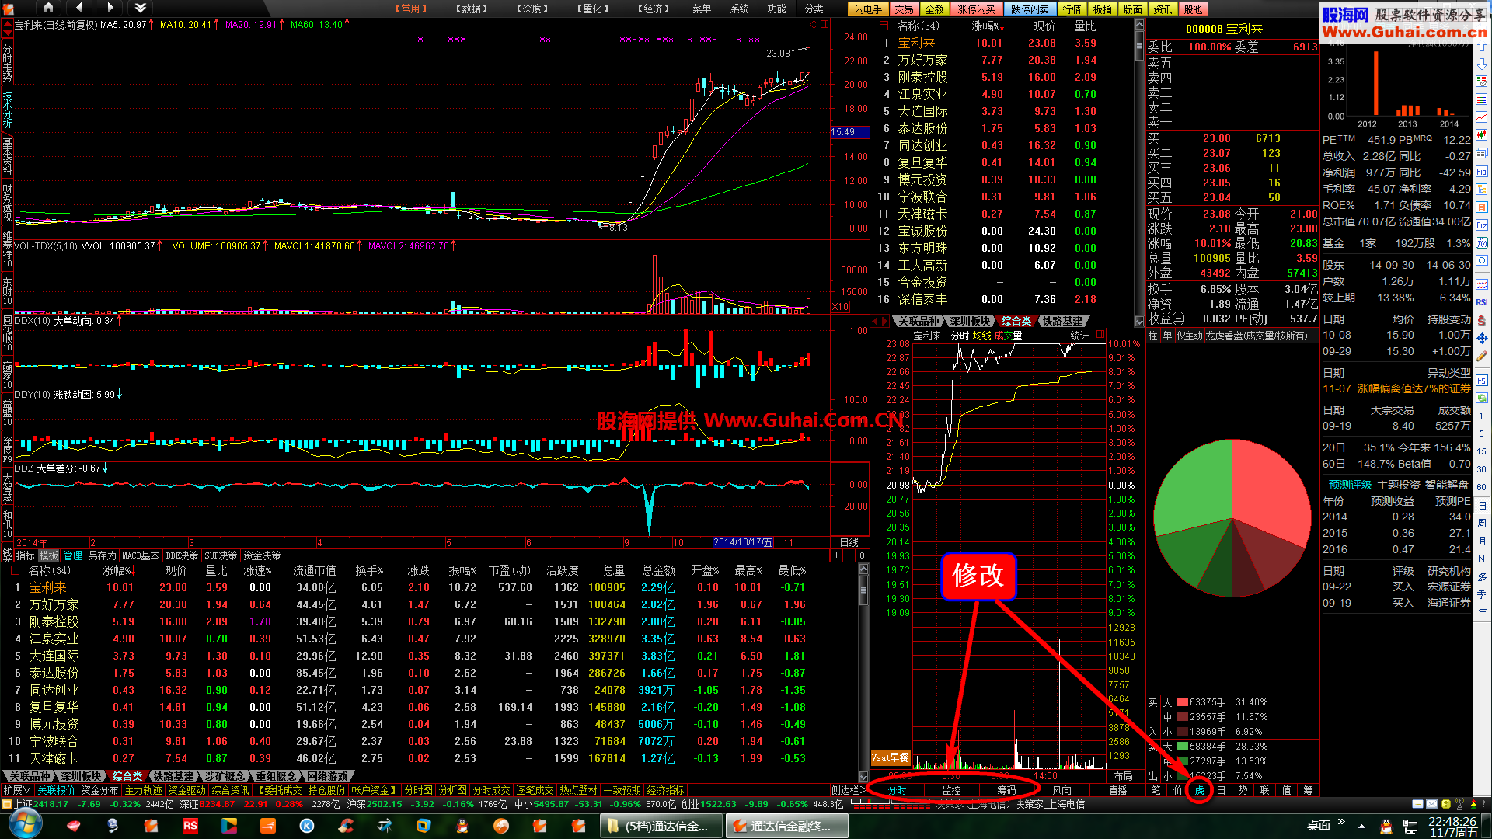Open the 【深度】 menu

coord(532,9)
